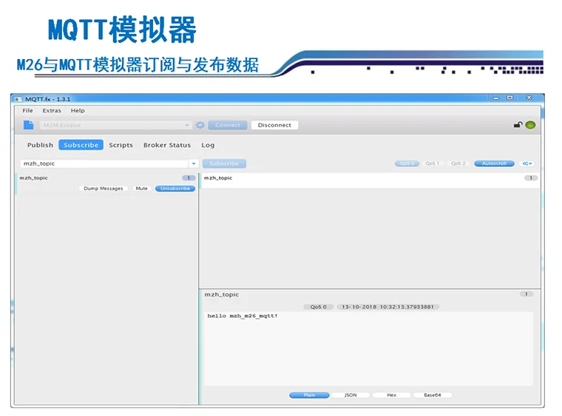Click the Unsubscribe button
This screenshot has width=562, height=416.
175,188
